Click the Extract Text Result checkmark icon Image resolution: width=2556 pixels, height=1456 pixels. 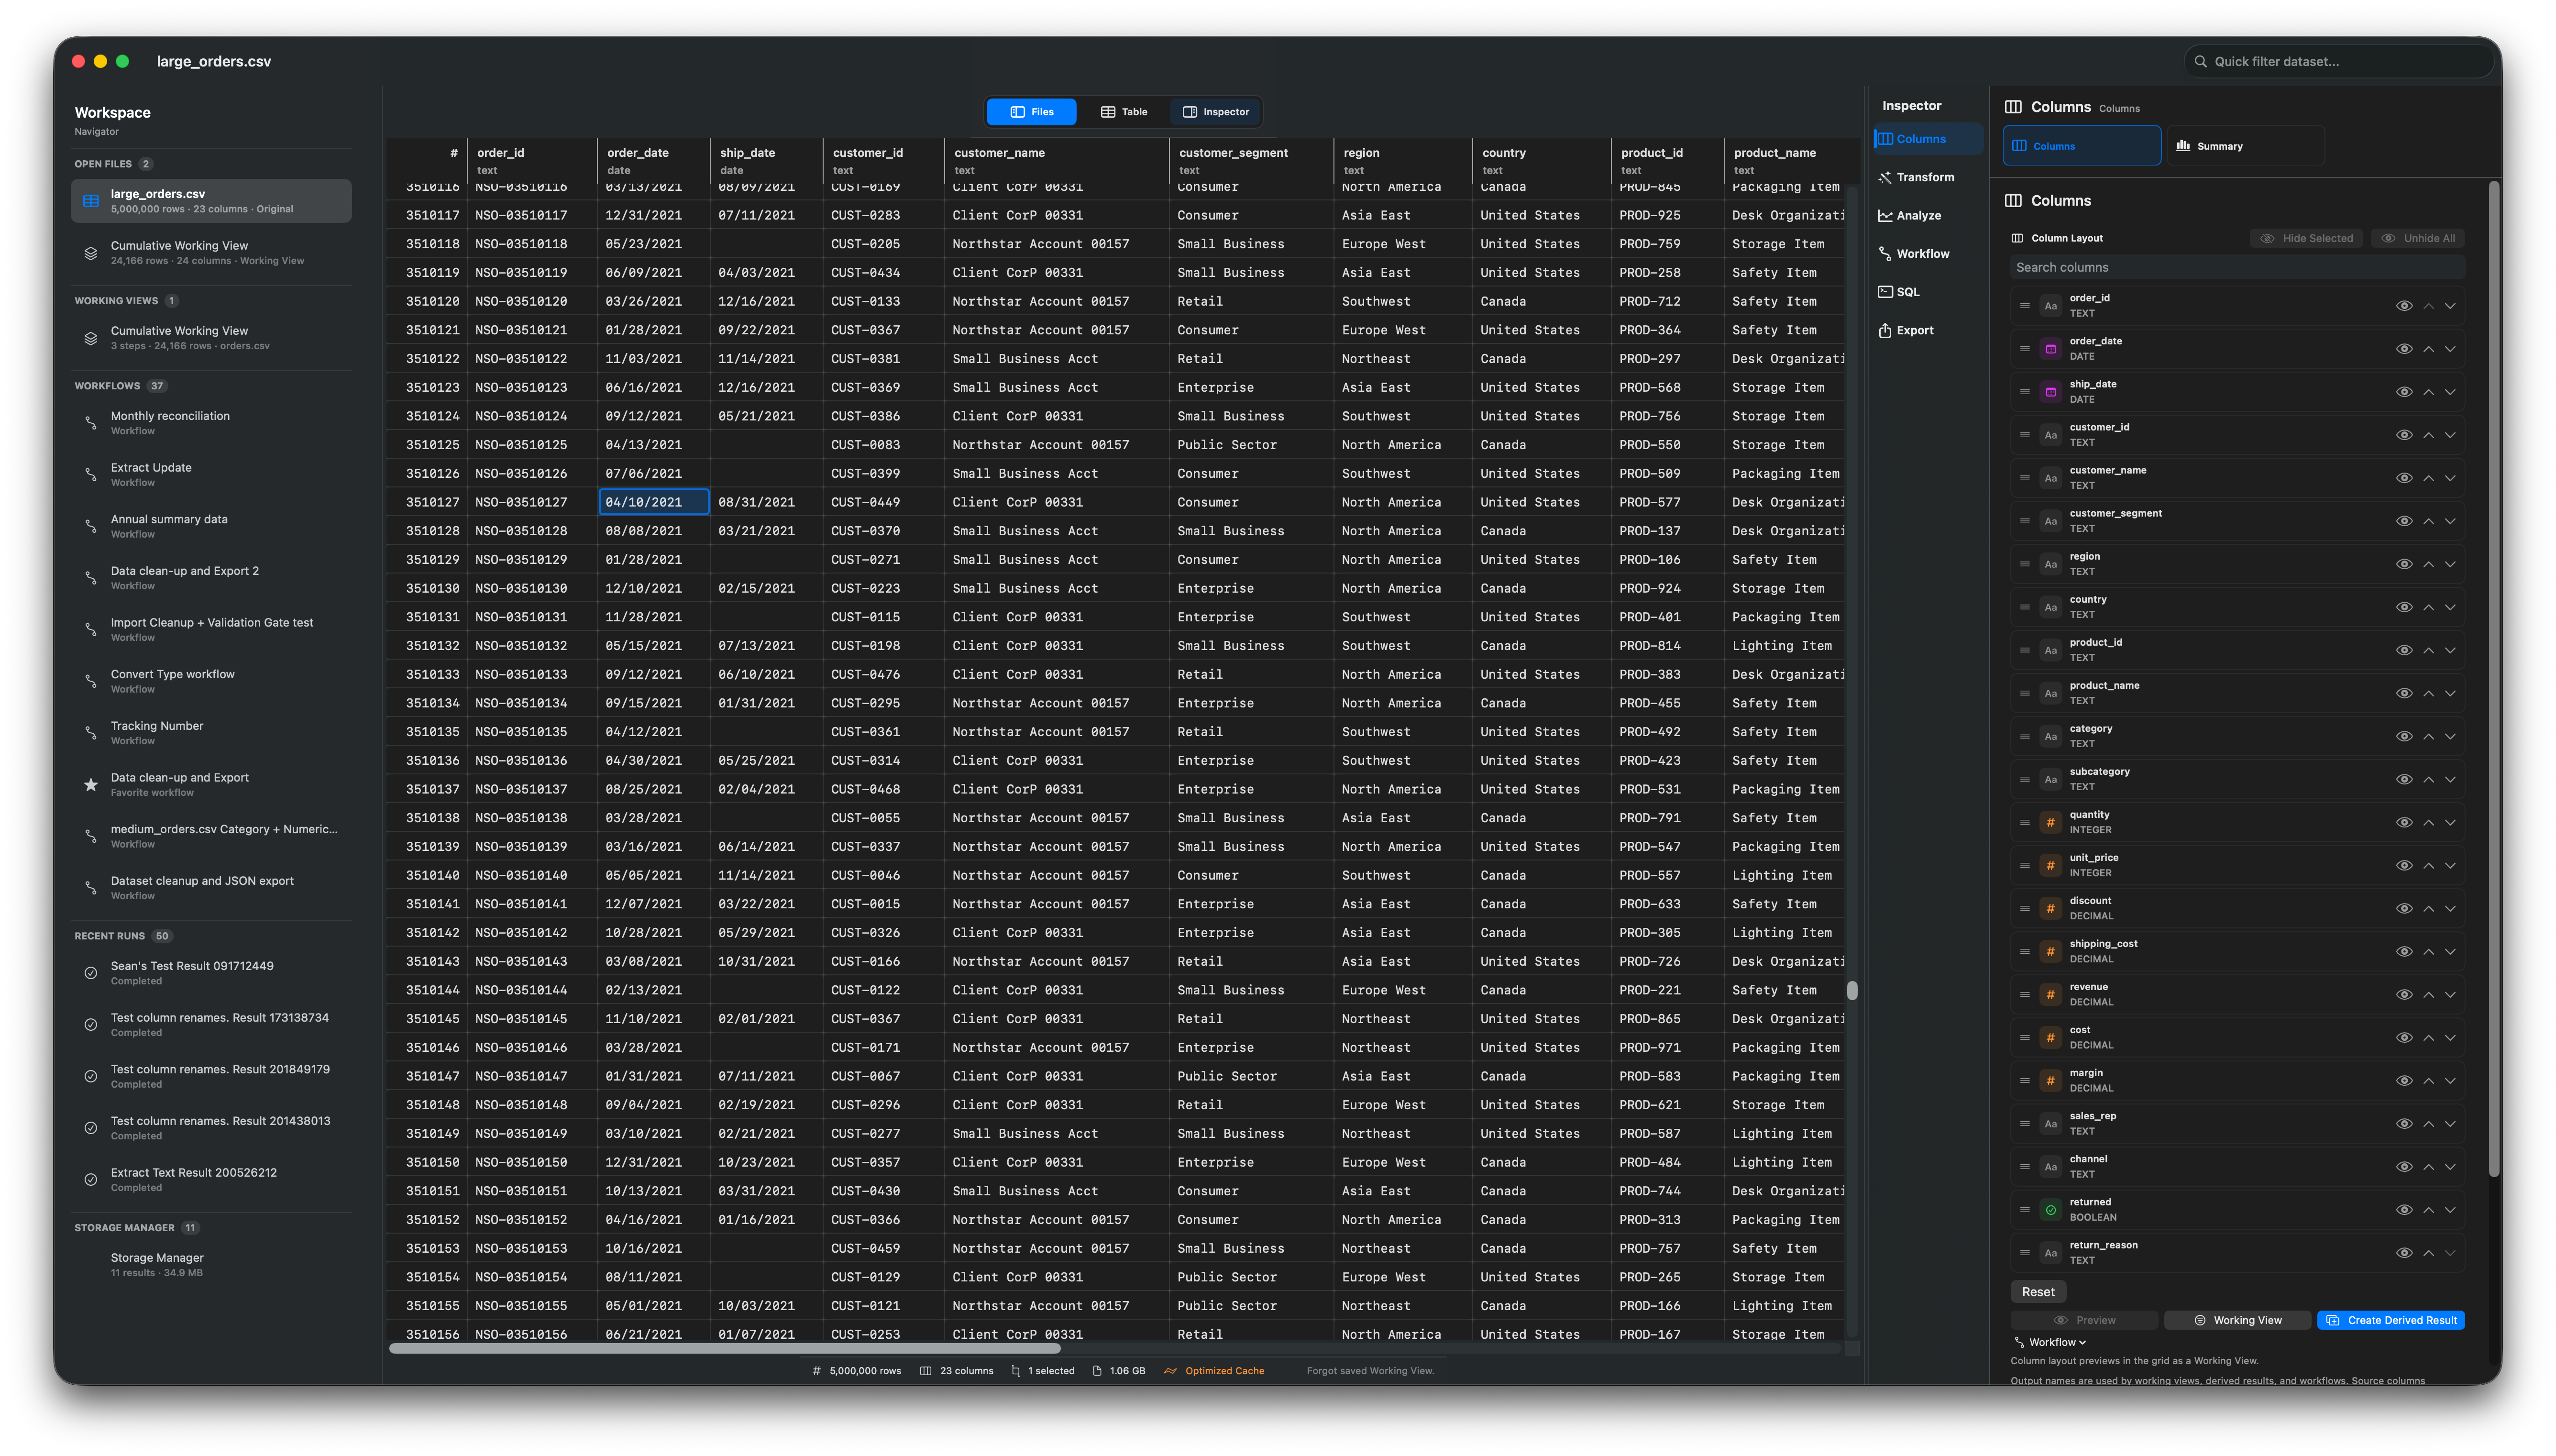(91, 1180)
